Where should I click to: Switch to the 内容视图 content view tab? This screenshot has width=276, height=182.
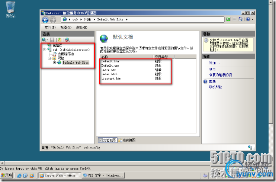127,140
